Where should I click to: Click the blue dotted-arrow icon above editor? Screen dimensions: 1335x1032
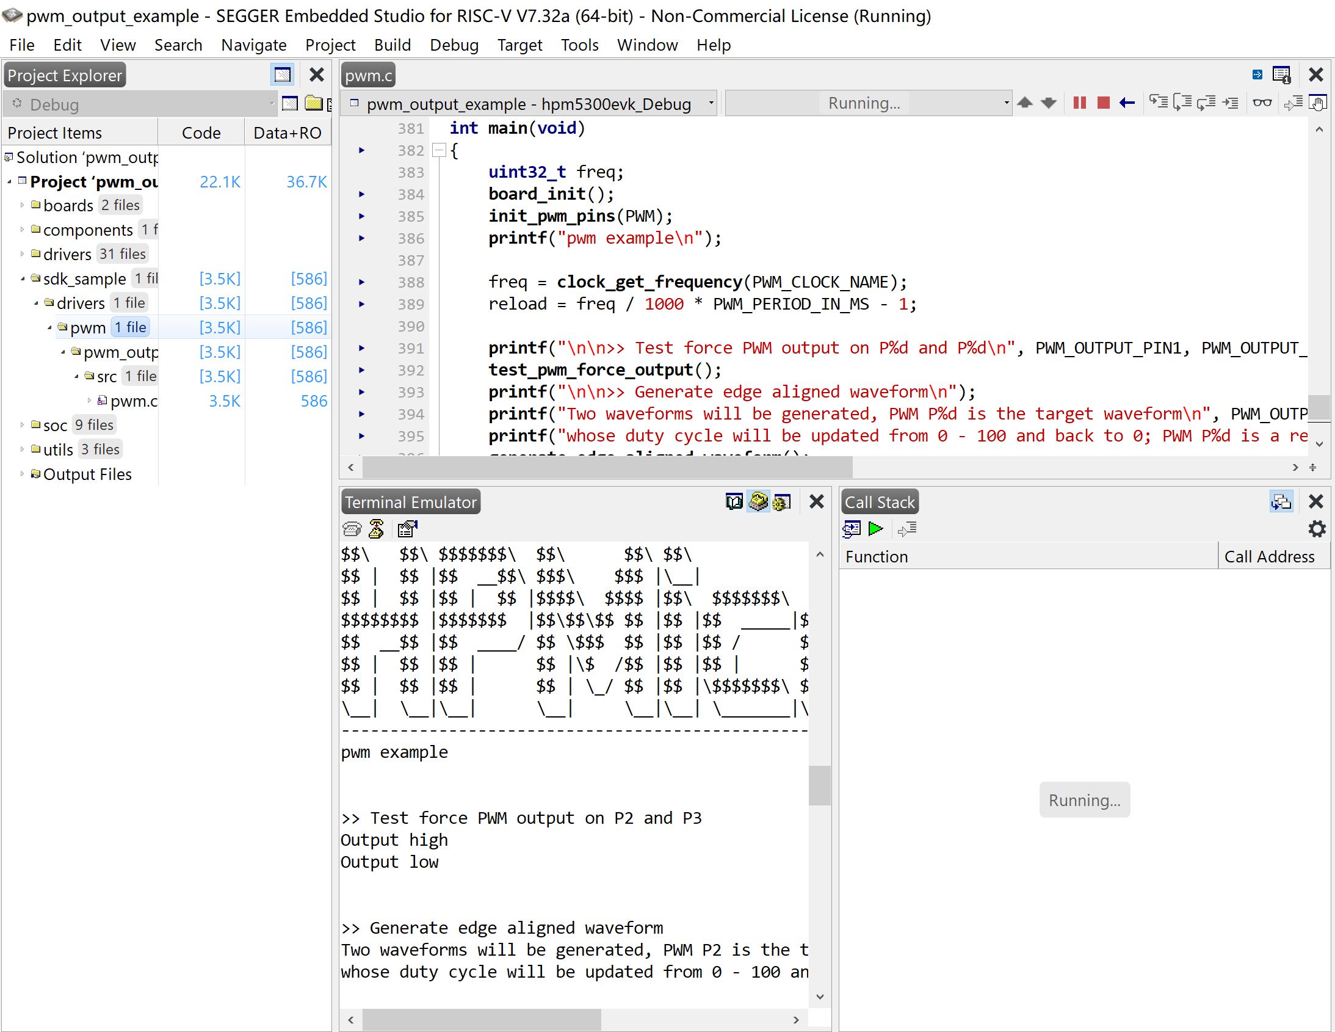pyautogui.click(x=1257, y=74)
